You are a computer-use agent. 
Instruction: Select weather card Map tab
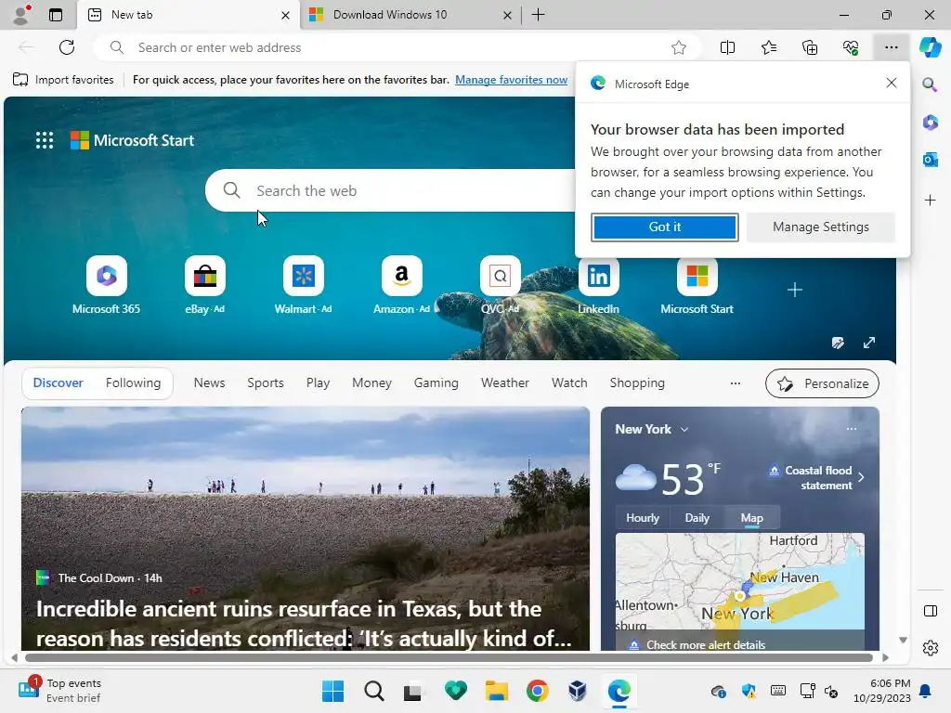click(751, 518)
